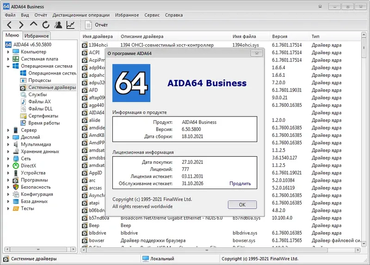Open the Отчёт report toolbar button
Viewport: 370px width, 265px height.
coord(96,25)
